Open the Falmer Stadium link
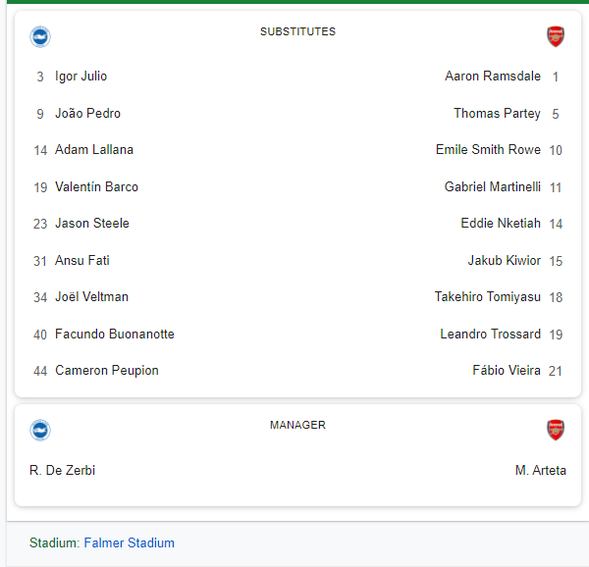The width and height of the screenshot is (589, 567). click(x=129, y=542)
